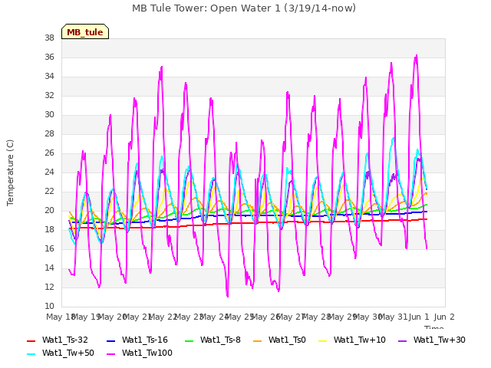Click the Wat1_Tw+10 legend label
Viewport: 491px width, 368px height.
tap(360, 340)
